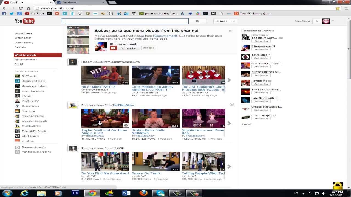Show next LAHWF videos arrow
The image size is (351, 197).
pos(229,166)
